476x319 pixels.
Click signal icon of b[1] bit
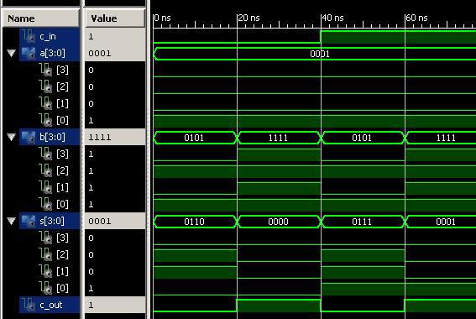(46, 187)
